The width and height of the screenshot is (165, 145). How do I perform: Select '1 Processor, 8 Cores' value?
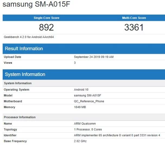(88, 129)
